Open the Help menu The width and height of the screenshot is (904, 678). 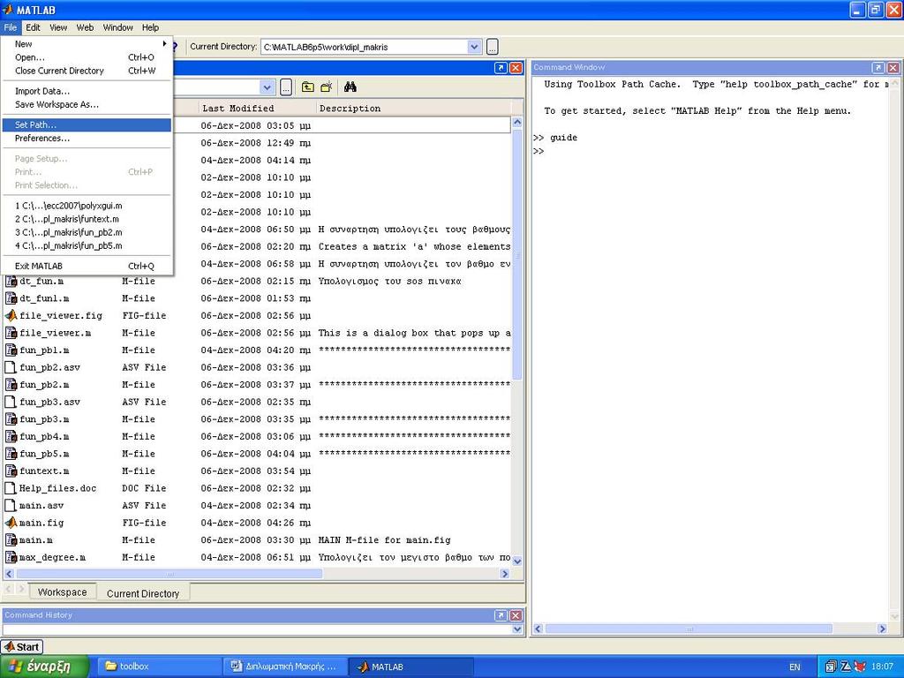click(x=150, y=27)
